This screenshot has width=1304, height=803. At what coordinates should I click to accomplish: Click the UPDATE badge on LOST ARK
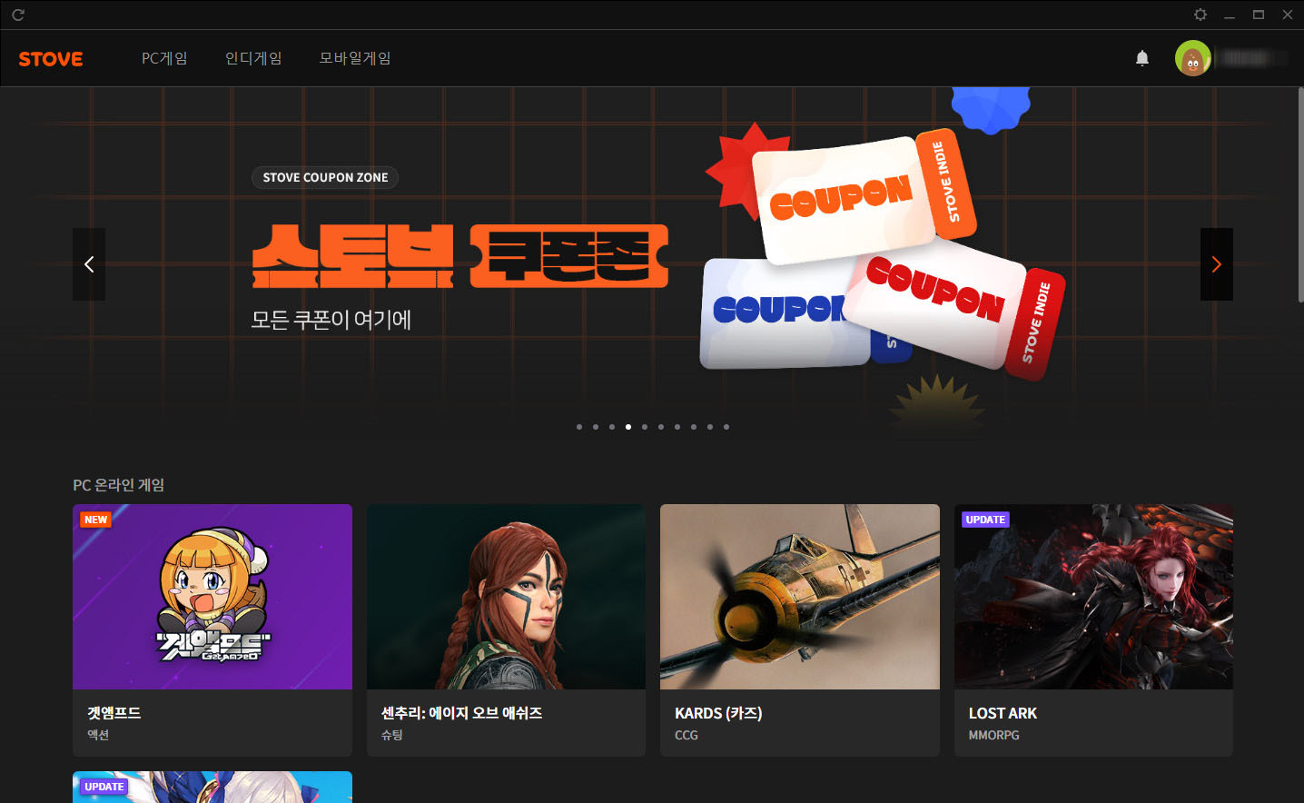pyautogui.click(x=985, y=520)
